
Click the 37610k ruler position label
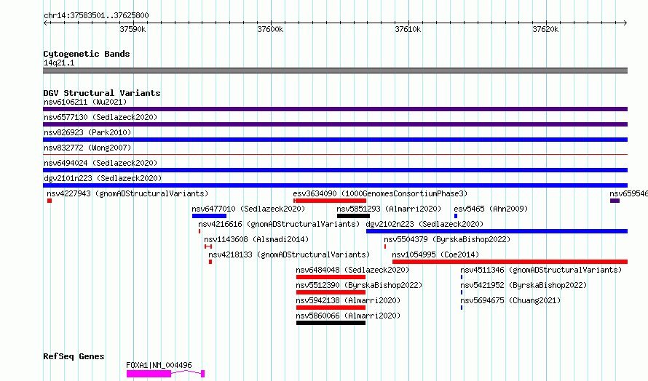(408, 29)
